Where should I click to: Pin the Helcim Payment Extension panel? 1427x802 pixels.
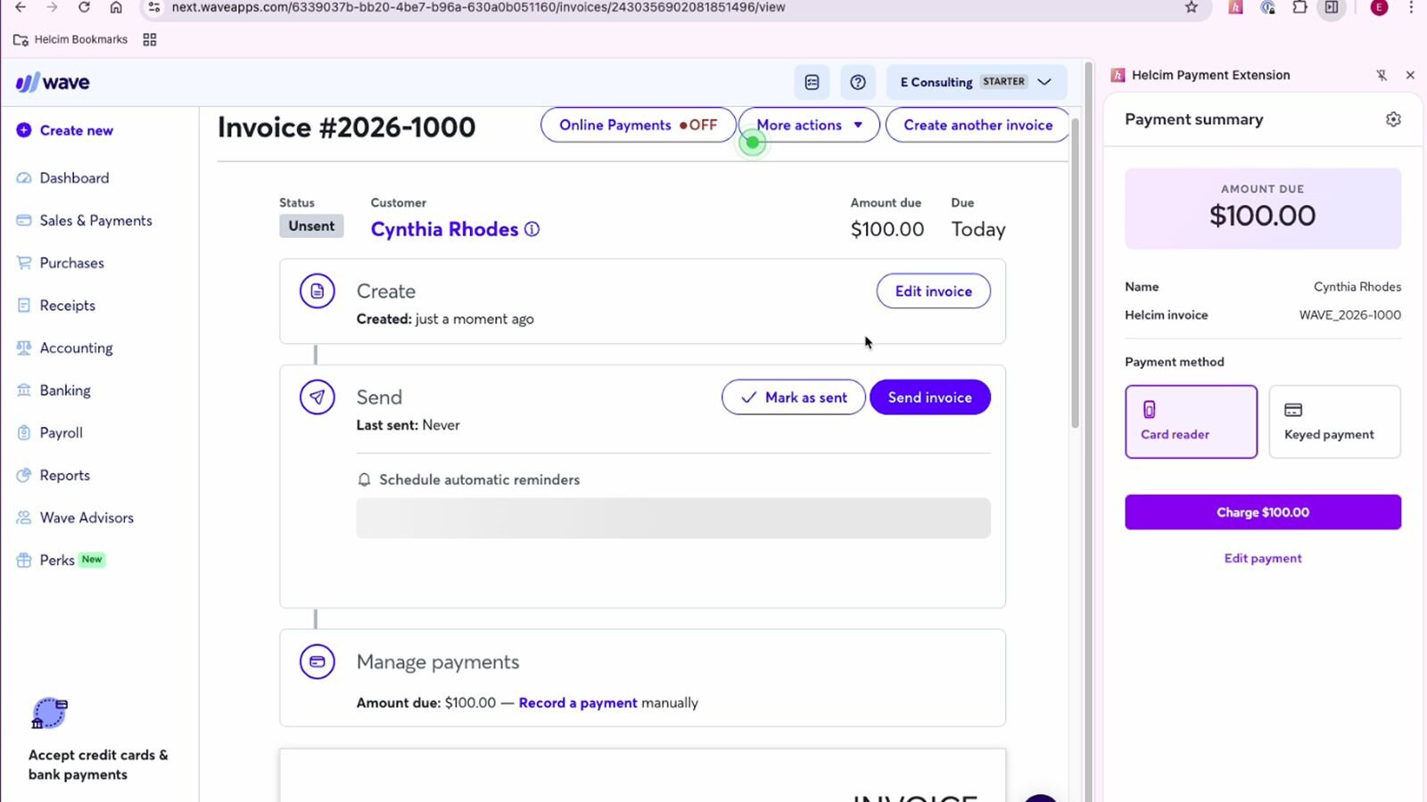click(x=1382, y=76)
